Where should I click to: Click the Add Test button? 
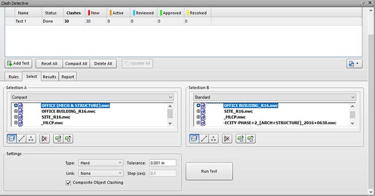[18, 63]
